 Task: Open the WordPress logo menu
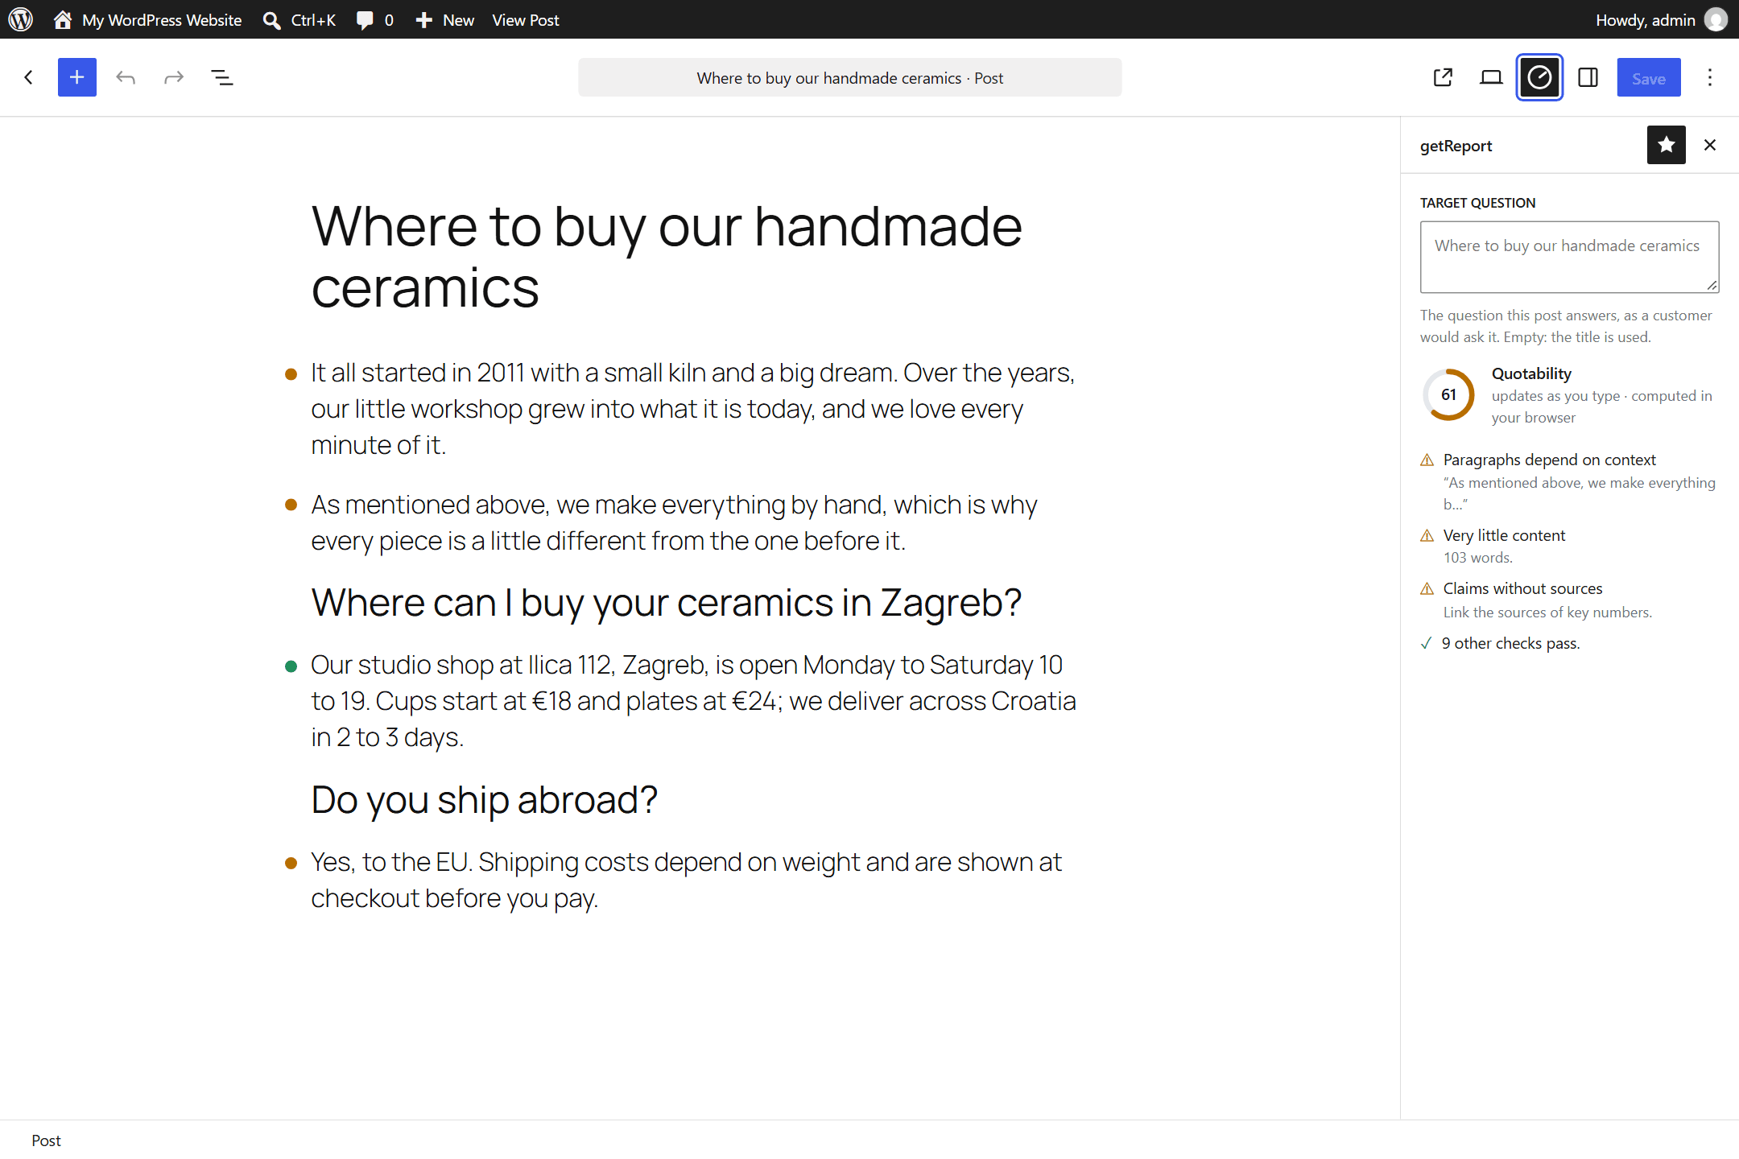(20, 19)
